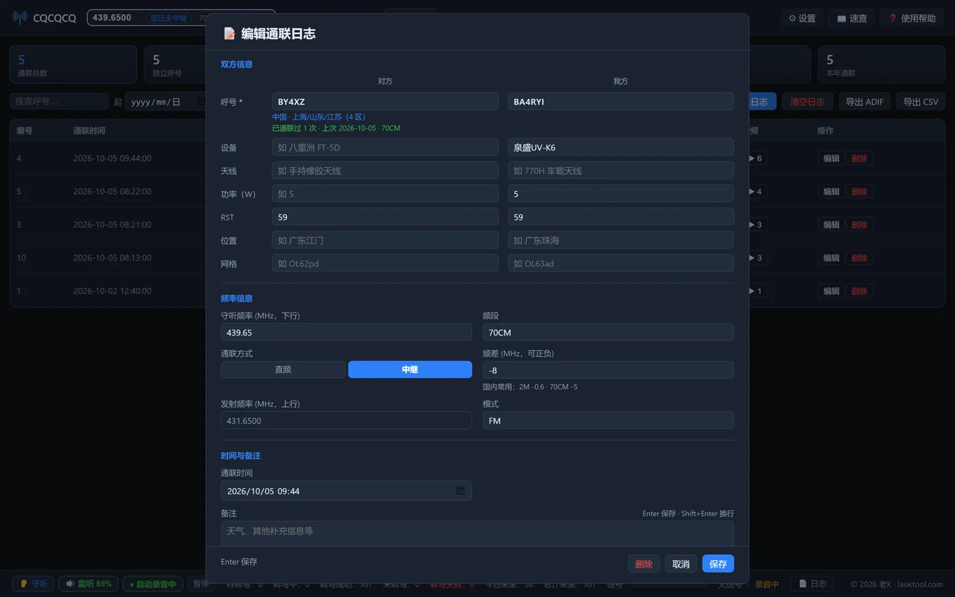Open the 频段 field showing 70CM
Screen dimensions: 955x597
pyautogui.click(x=608, y=333)
